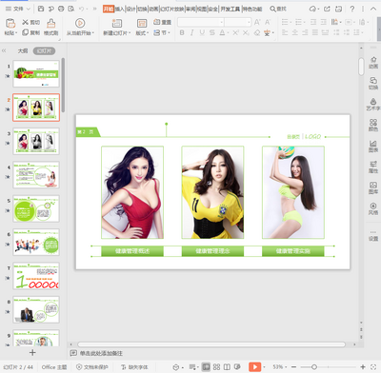Viewport: 381px width, 373px height.
Task: Click the zoom out minus button
Action: tap(293, 367)
